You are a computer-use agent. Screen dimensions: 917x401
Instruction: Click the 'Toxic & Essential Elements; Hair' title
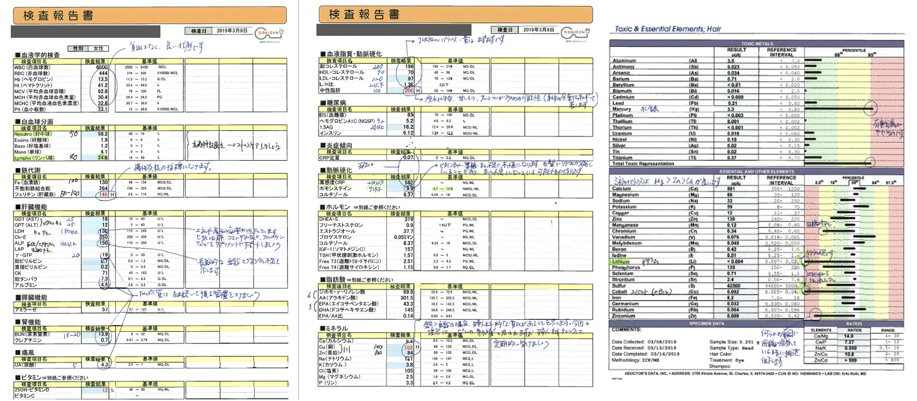668,29
